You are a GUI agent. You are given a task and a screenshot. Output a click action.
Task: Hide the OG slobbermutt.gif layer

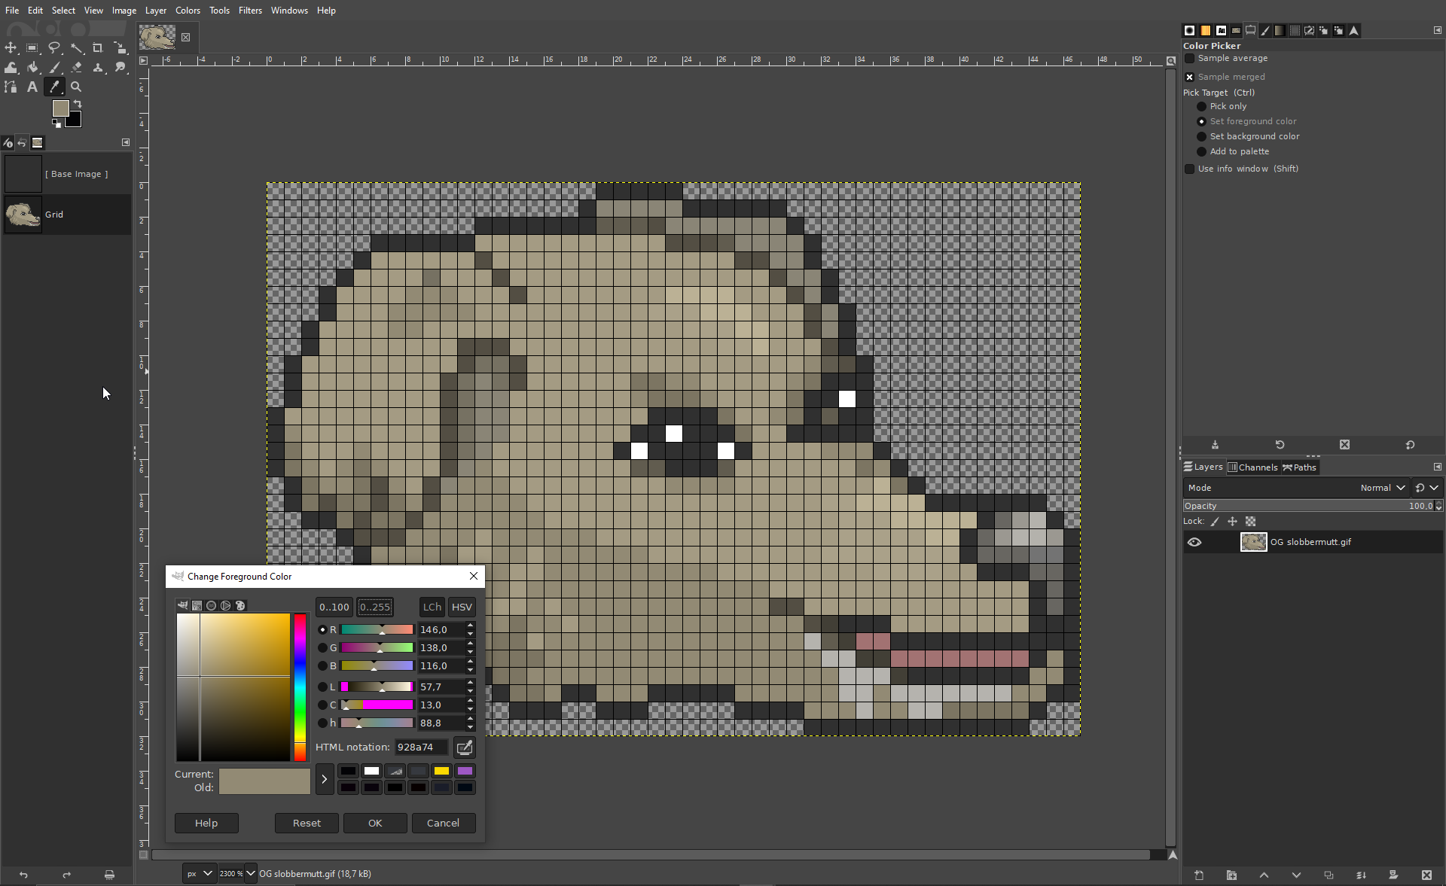pyautogui.click(x=1194, y=542)
